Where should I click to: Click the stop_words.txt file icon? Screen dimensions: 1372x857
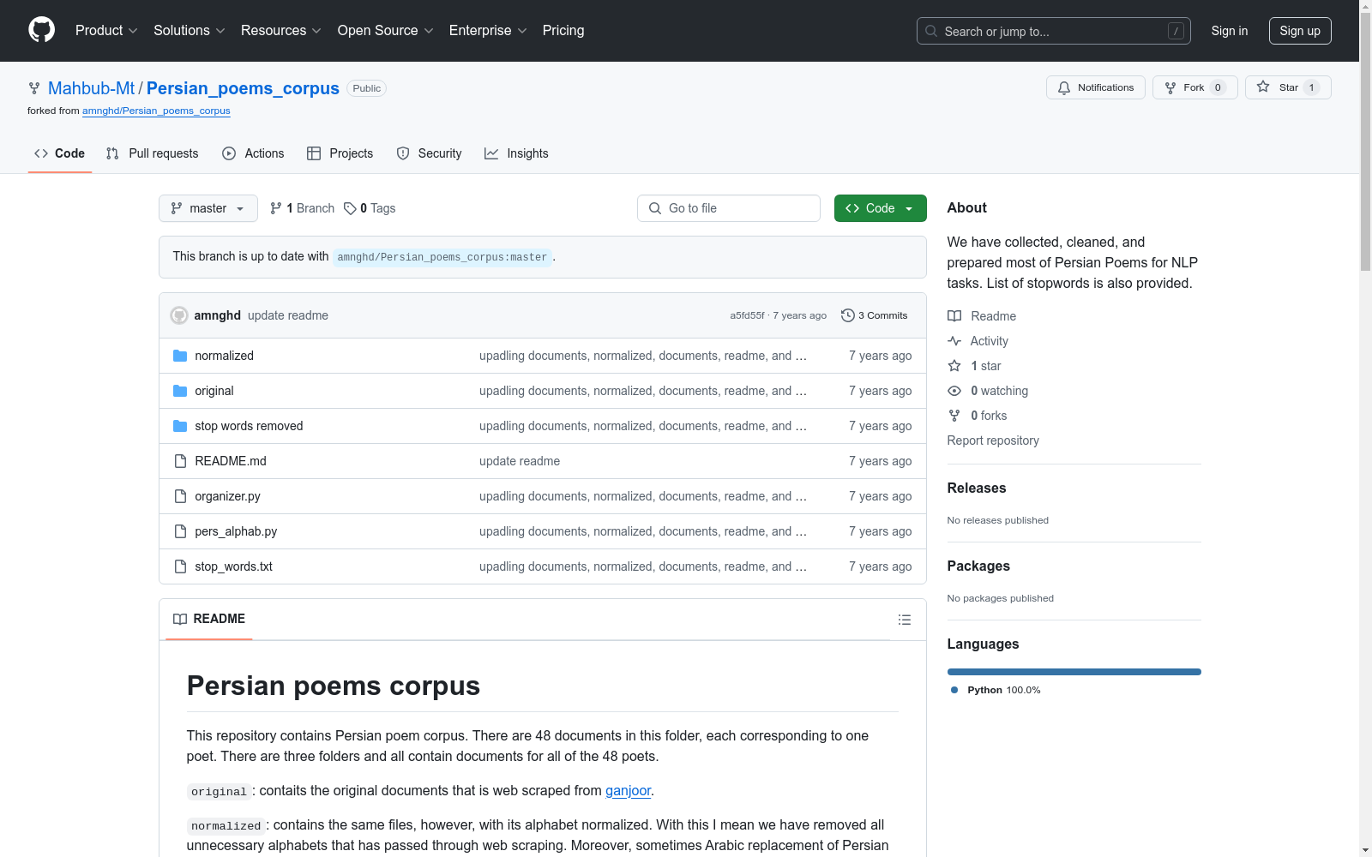[180, 566]
